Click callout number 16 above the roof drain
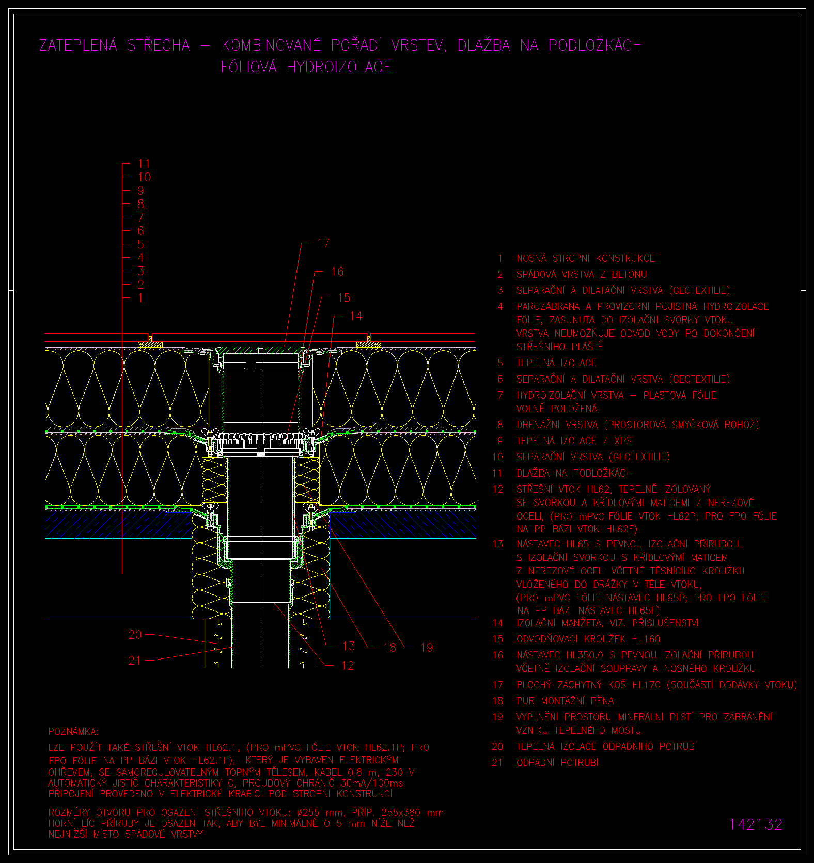Image resolution: width=814 pixels, height=863 pixels. pos(337,272)
